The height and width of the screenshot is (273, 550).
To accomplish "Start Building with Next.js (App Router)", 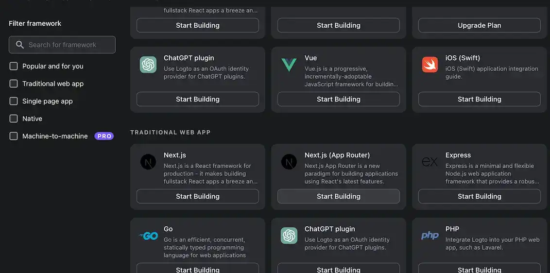I will tap(338, 196).
